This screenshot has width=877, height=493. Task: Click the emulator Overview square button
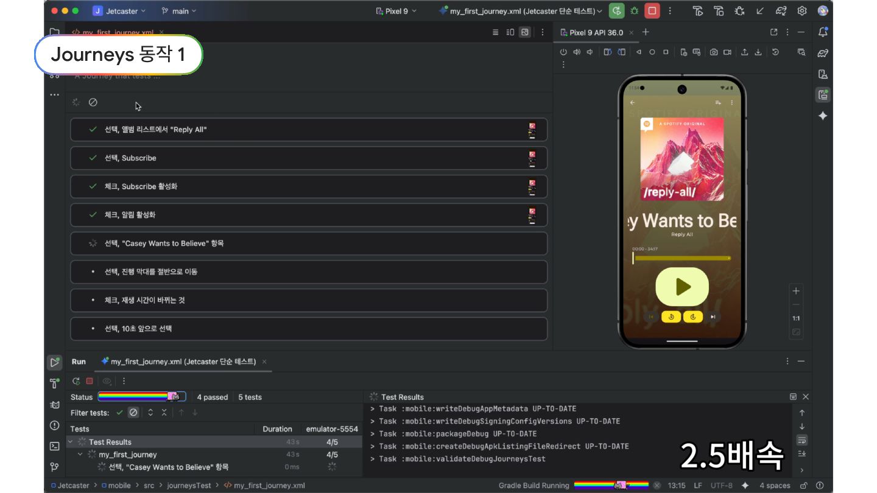(666, 52)
